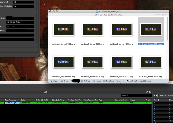Click the Search field in Jobs panel

[136, 96]
